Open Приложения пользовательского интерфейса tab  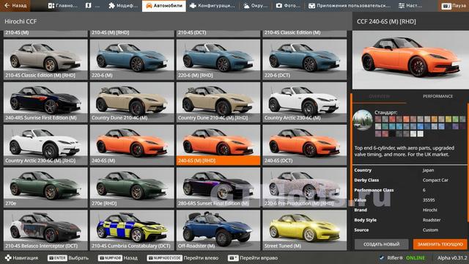click(x=350, y=6)
